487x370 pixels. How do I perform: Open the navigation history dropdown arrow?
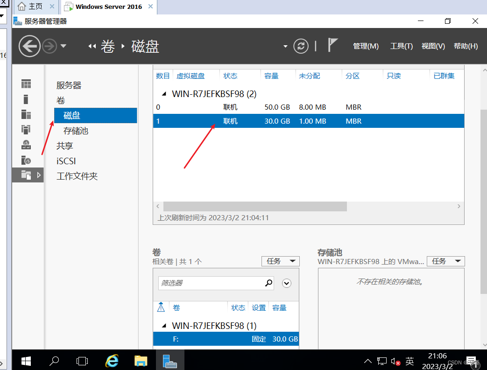[x=64, y=46]
